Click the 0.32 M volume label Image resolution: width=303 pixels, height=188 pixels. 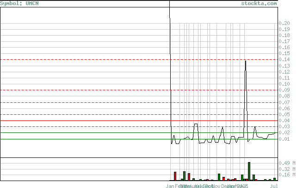[287, 169]
